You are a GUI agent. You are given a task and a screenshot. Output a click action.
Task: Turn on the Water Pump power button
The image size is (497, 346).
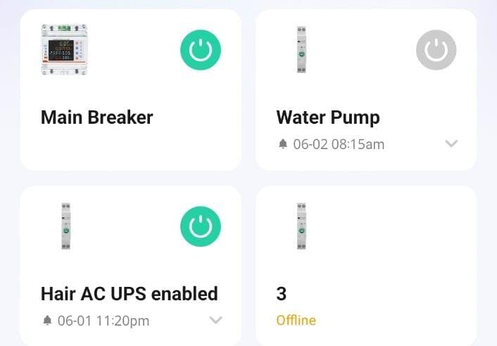(x=436, y=50)
